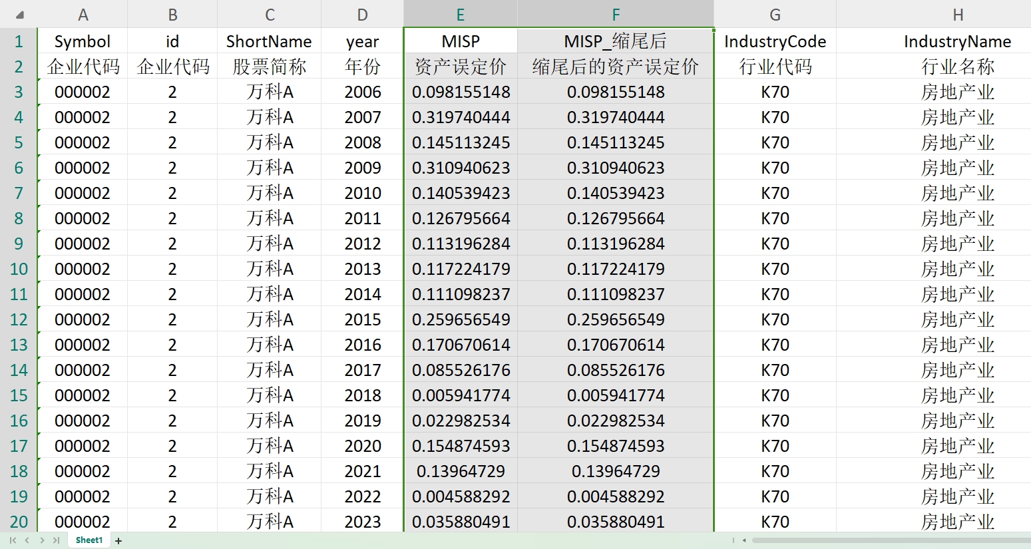Image resolution: width=1031 pixels, height=549 pixels.
Task: Click MISP value 0.310940623 in column E
Action: coord(461,168)
